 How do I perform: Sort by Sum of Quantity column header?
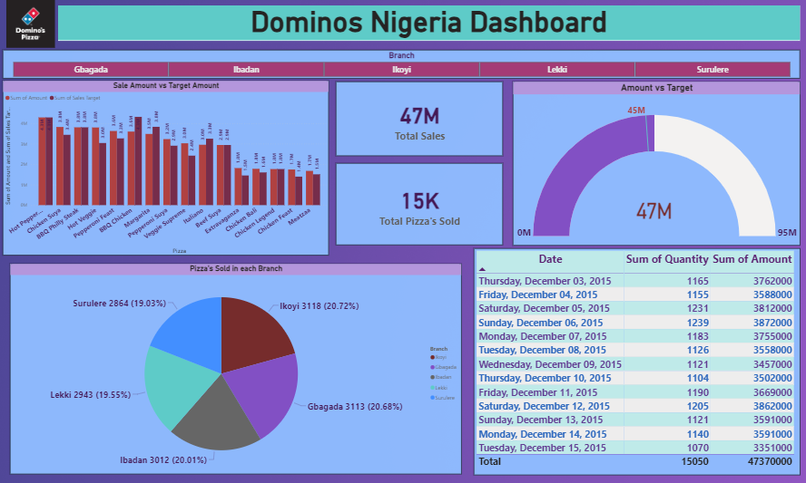(x=668, y=259)
